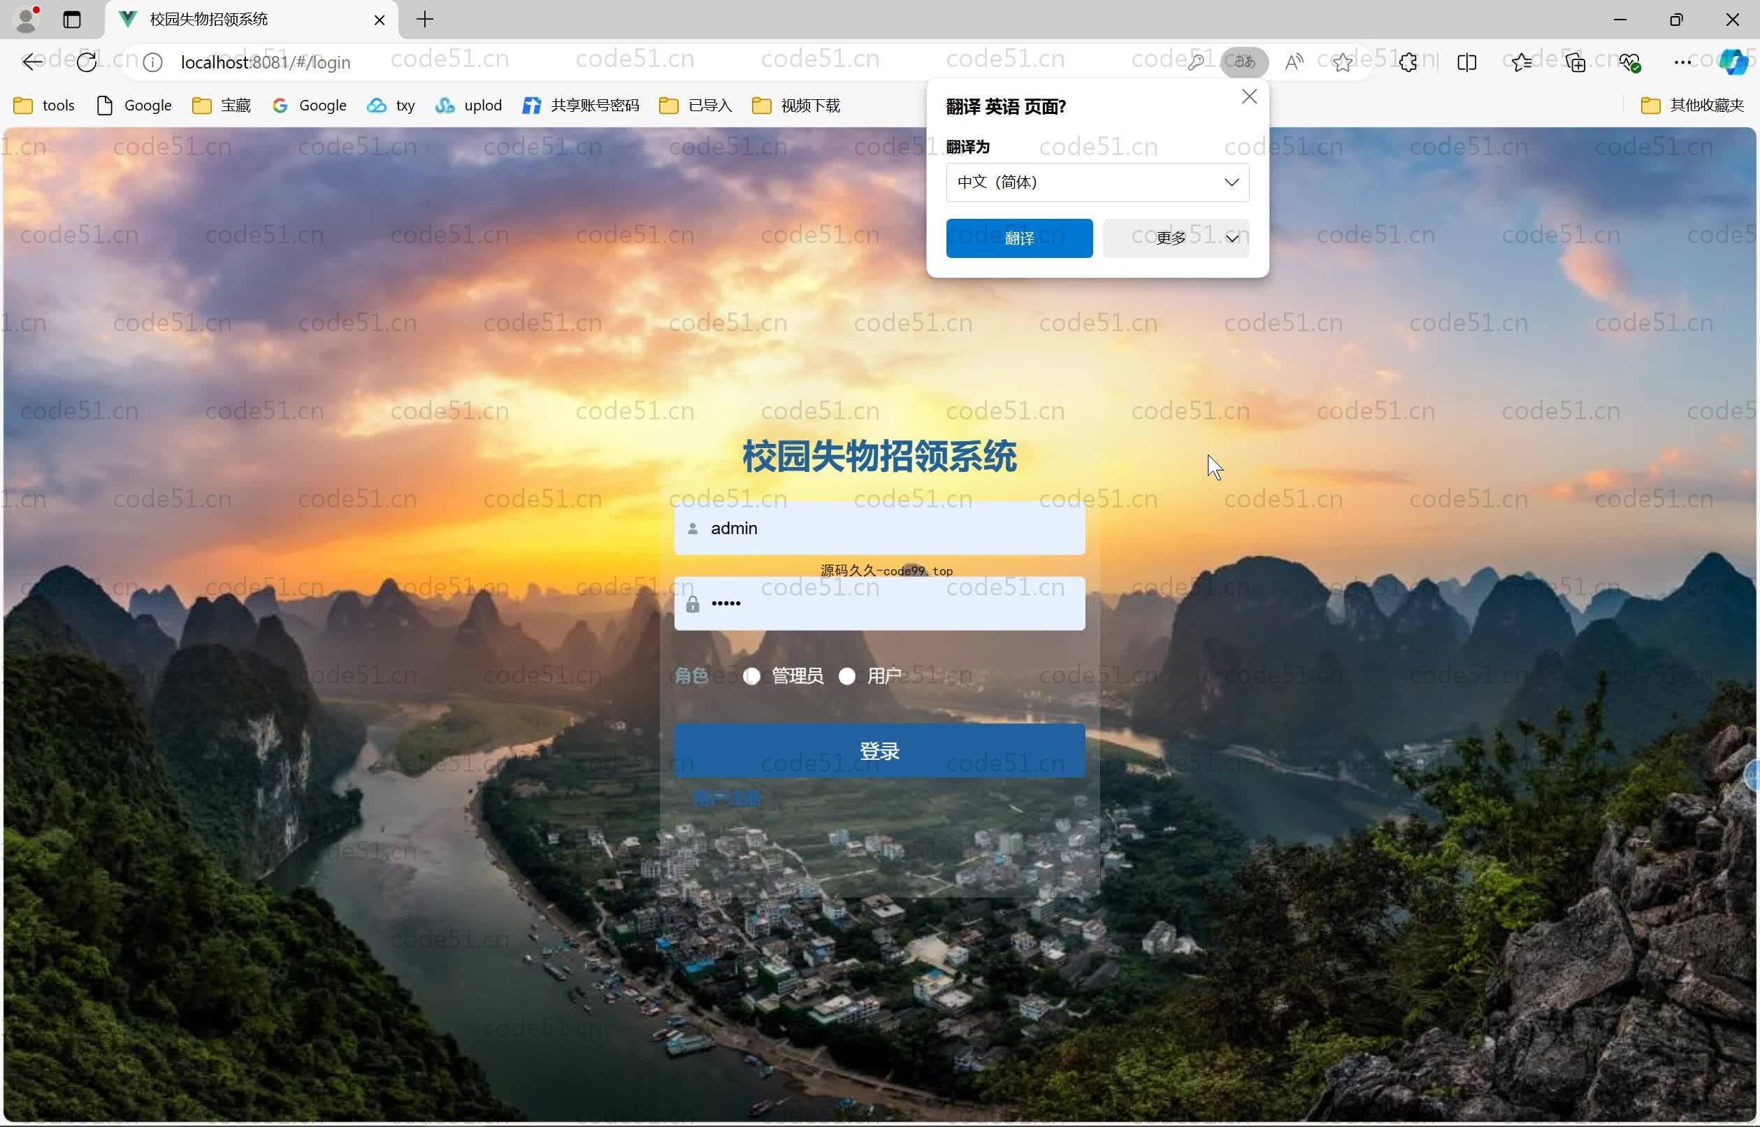This screenshot has height=1127, width=1760.
Task: View site information icon in address bar
Action: click(152, 62)
